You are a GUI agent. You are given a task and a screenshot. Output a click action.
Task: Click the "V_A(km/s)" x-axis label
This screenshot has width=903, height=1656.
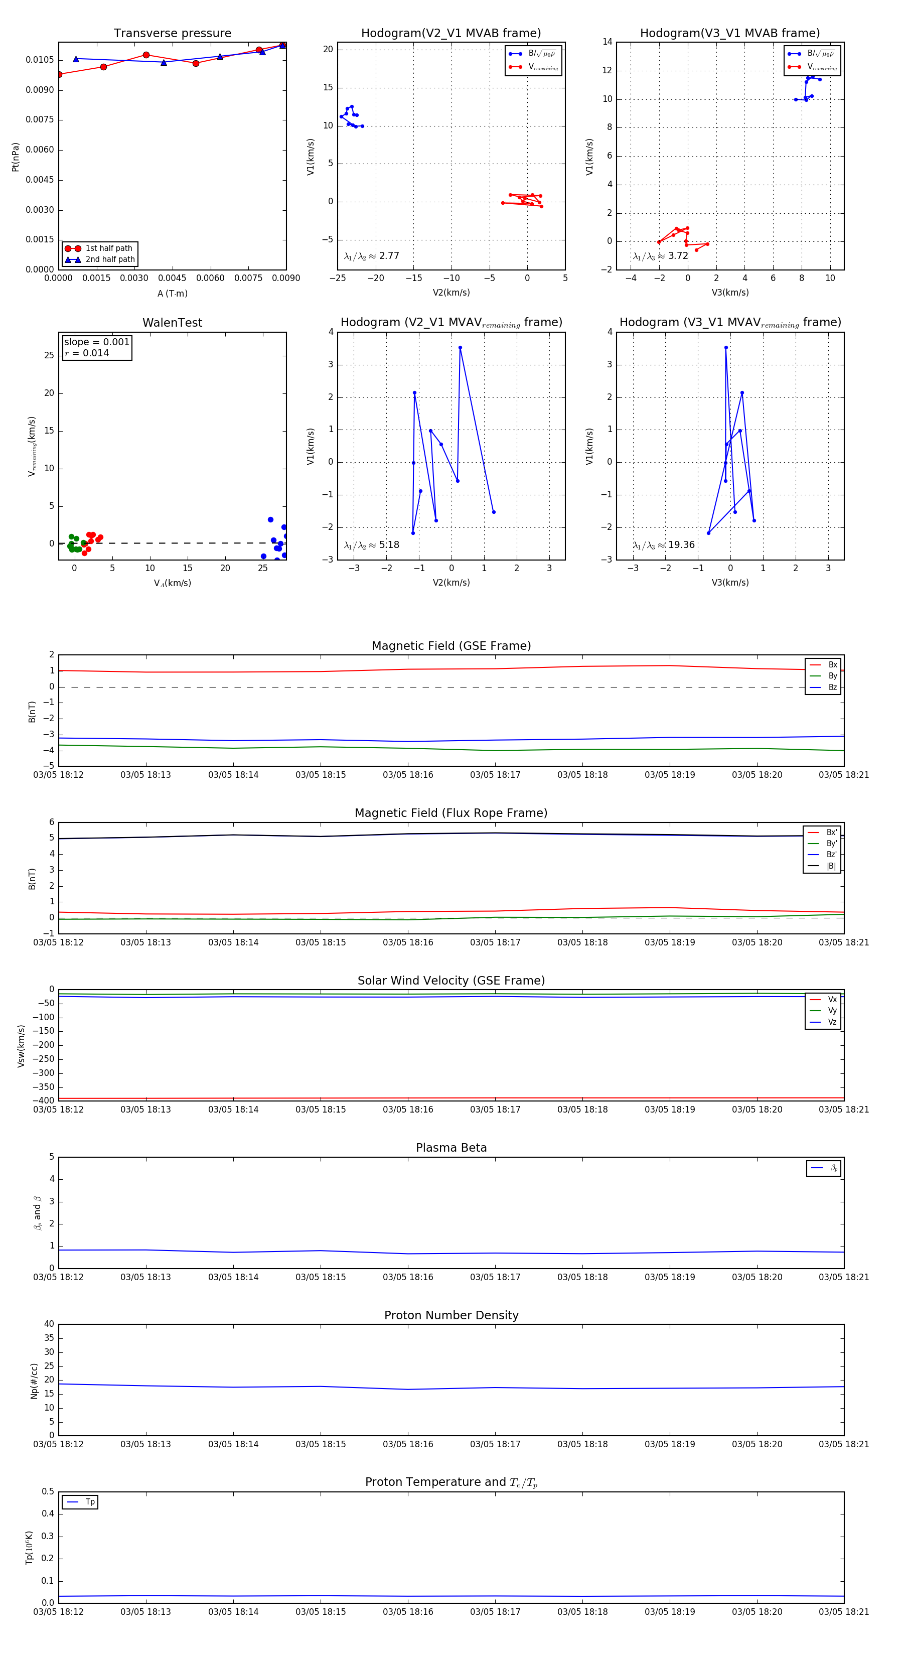coord(172,583)
